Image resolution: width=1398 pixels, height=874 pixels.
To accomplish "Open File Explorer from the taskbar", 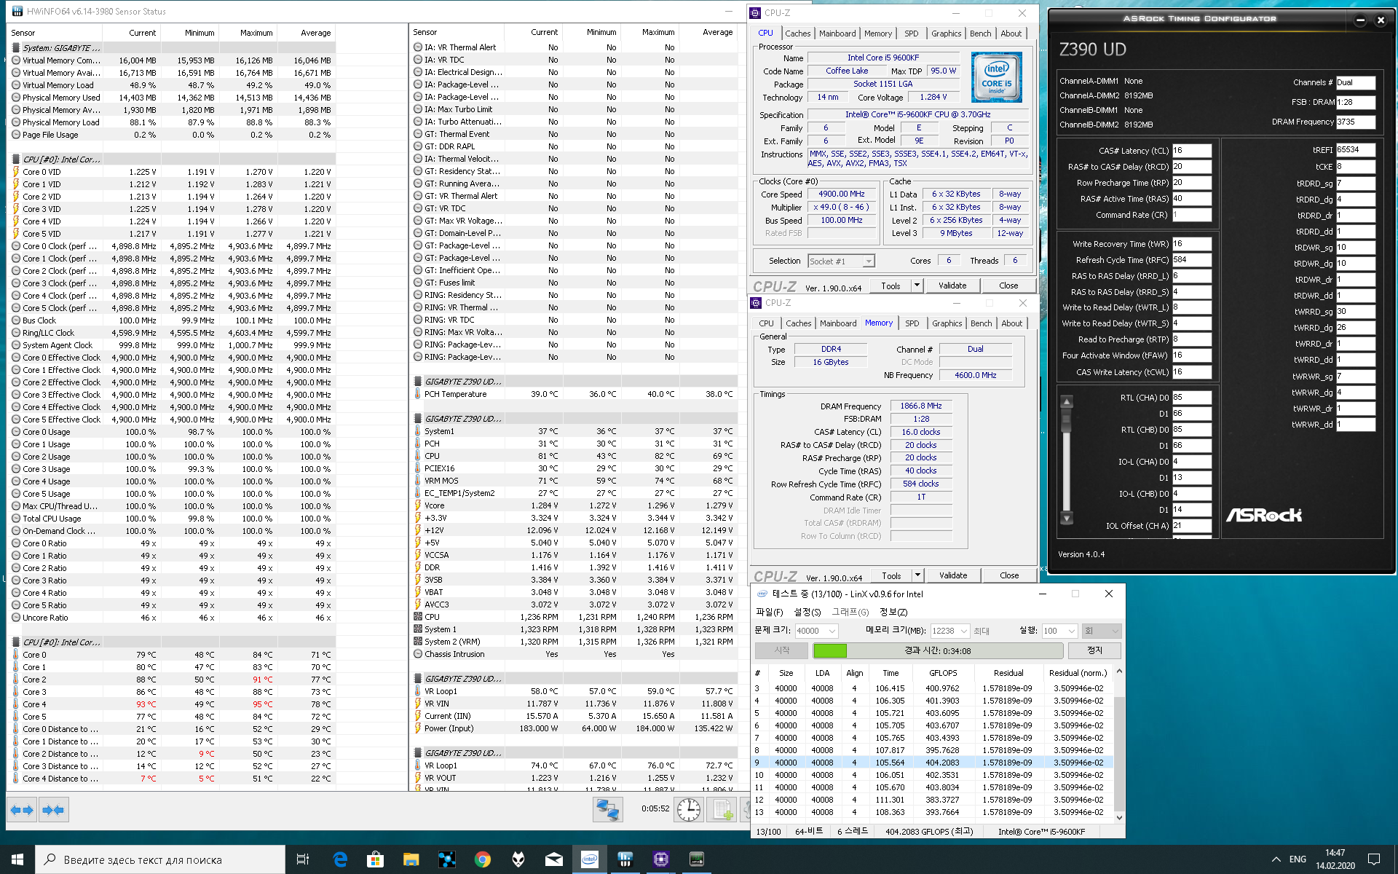I will [411, 859].
